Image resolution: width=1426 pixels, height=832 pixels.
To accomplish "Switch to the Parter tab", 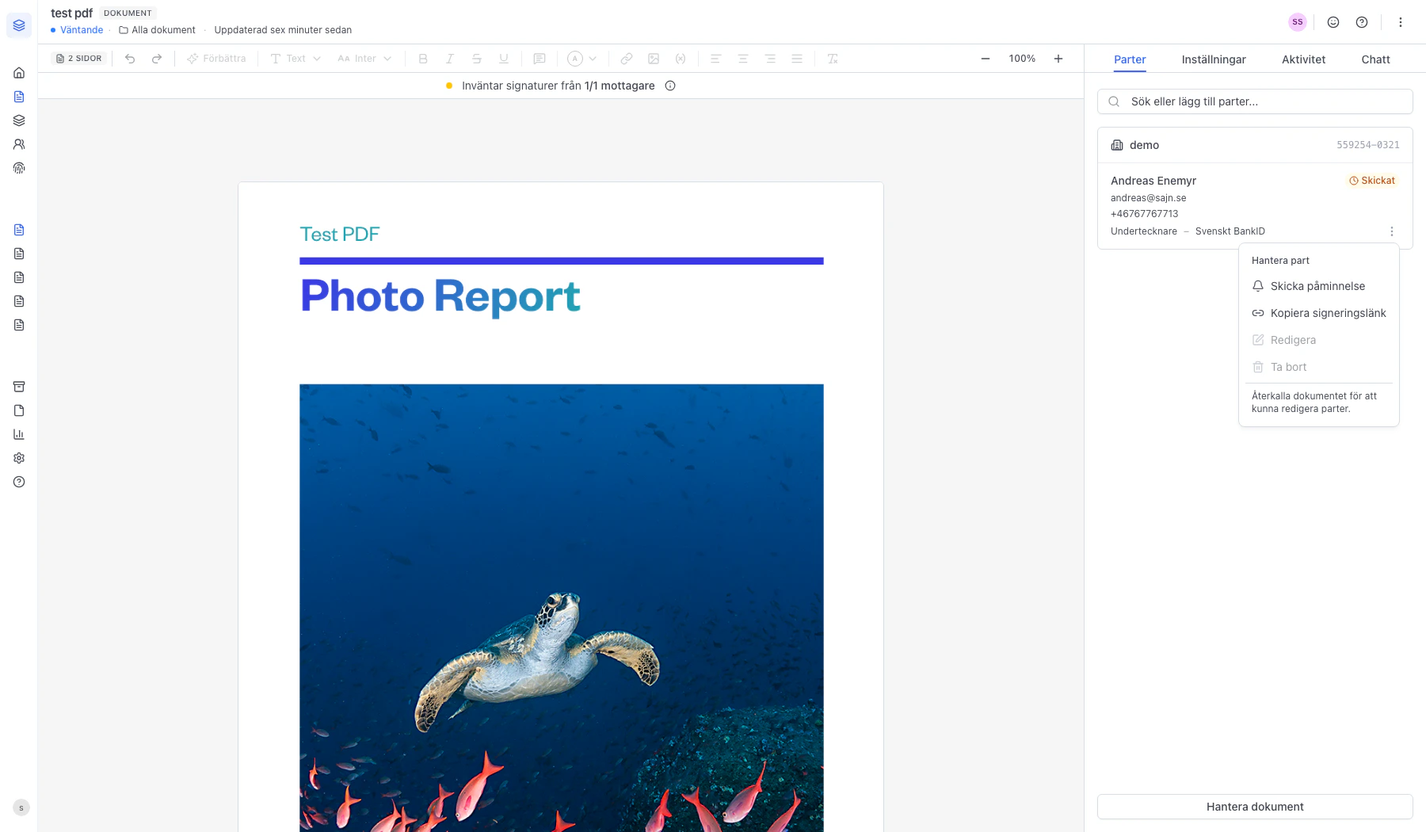I will click(1130, 59).
